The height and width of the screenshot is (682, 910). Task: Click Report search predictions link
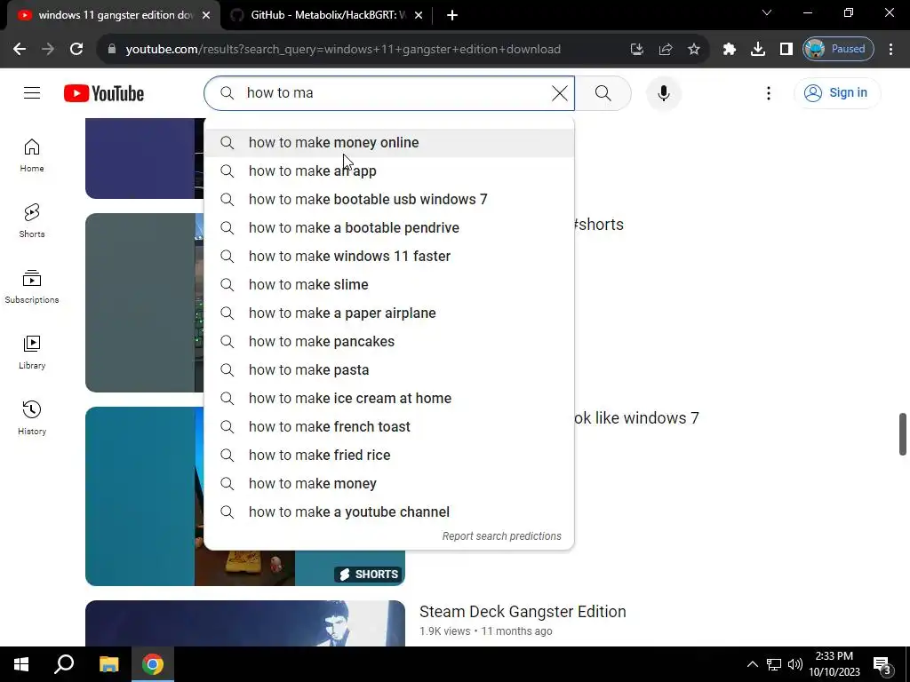click(501, 536)
